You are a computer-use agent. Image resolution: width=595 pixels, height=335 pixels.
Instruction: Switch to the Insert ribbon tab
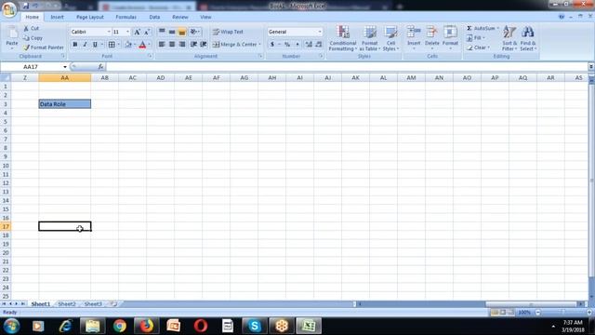click(x=57, y=17)
